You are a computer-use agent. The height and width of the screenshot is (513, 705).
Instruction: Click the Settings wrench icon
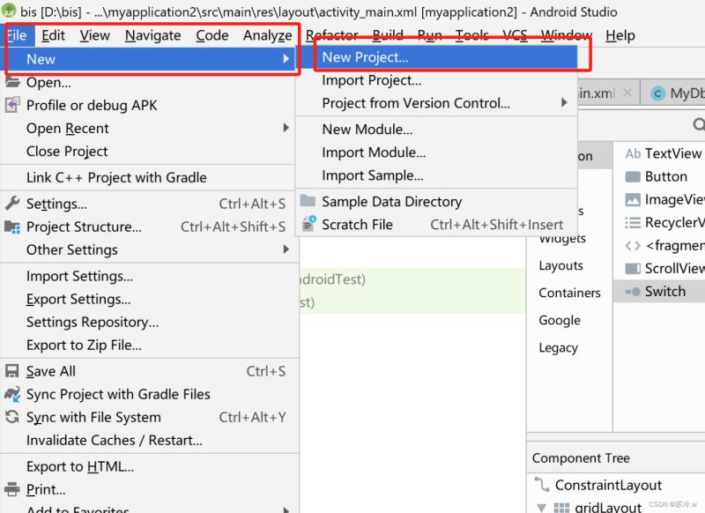coord(12,204)
